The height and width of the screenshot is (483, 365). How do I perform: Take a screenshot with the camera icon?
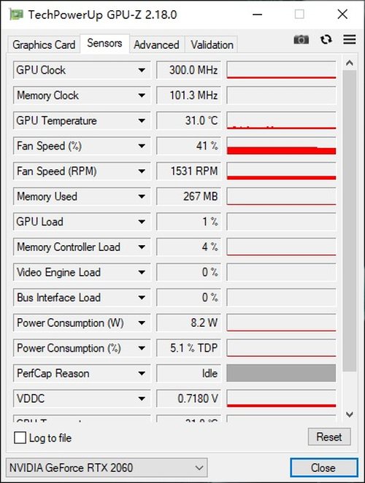click(x=301, y=39)
